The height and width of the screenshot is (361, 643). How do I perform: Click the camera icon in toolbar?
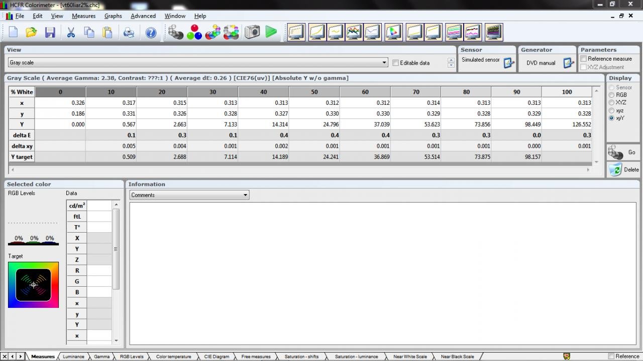(x=252, y=33)
